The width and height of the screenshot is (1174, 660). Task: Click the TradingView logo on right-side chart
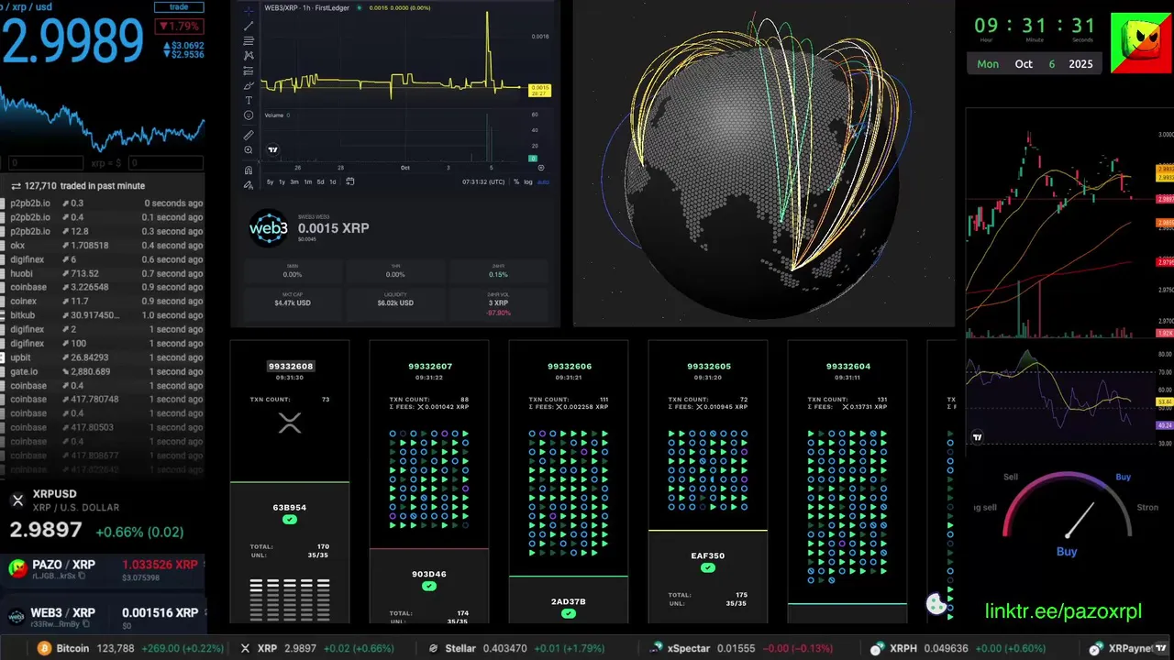tap(978, 437)
